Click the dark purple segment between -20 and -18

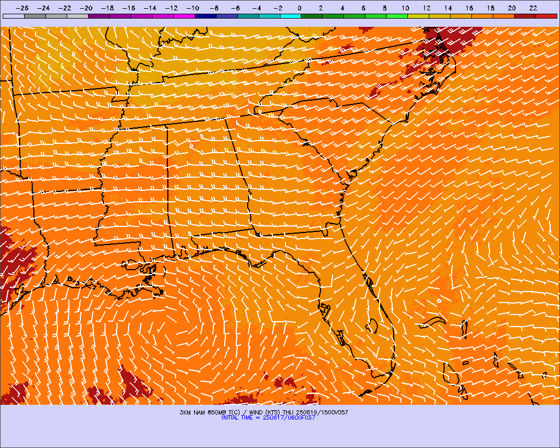pos(99,16)
